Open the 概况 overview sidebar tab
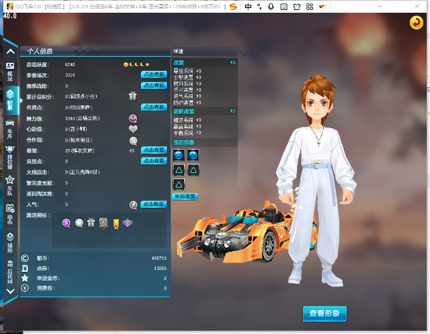Image resolution: width=430 pixels, height=334 pixels. (x=10, y=71)
